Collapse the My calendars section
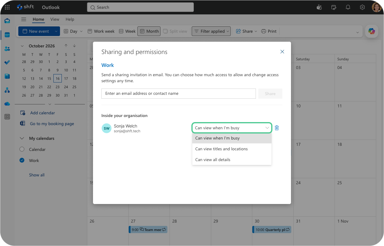384x246 pixels. tap(22, 139)
